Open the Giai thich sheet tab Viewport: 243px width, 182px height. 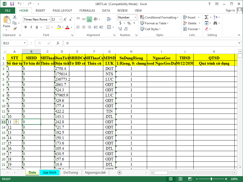(x=49, y=173)
